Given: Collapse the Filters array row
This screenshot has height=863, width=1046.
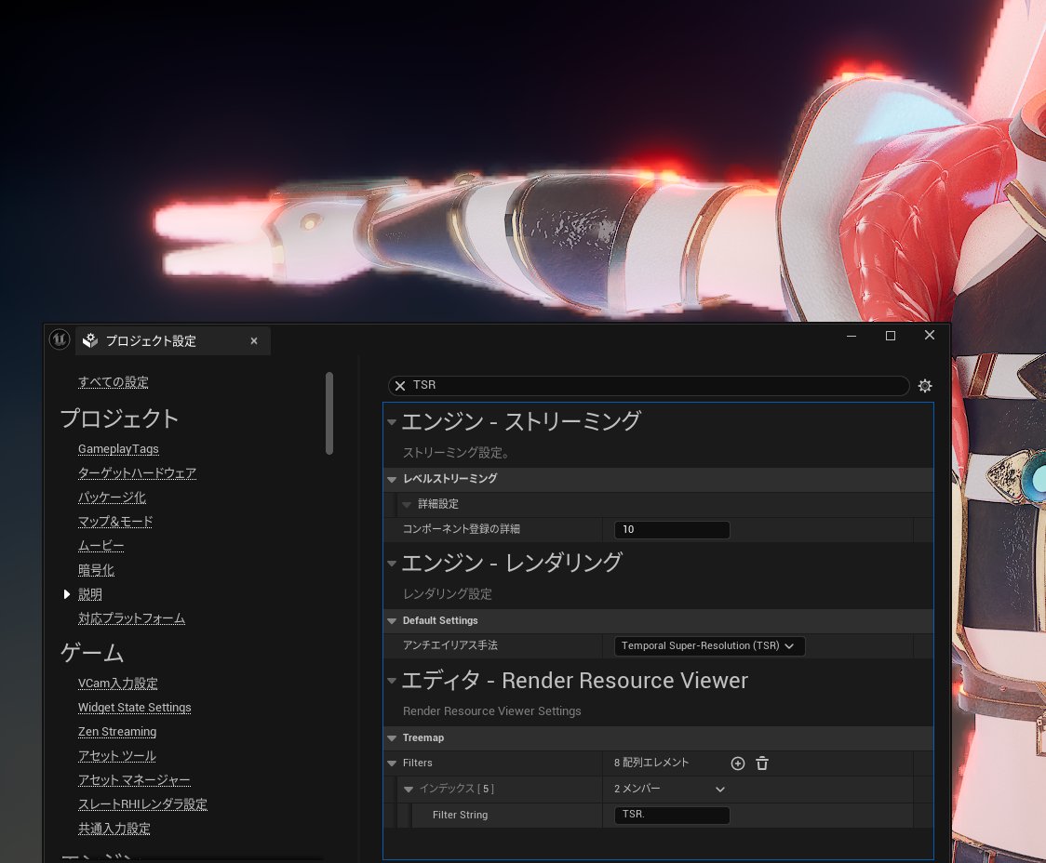Looking at the screenshot, I should (x=392, y=763).
